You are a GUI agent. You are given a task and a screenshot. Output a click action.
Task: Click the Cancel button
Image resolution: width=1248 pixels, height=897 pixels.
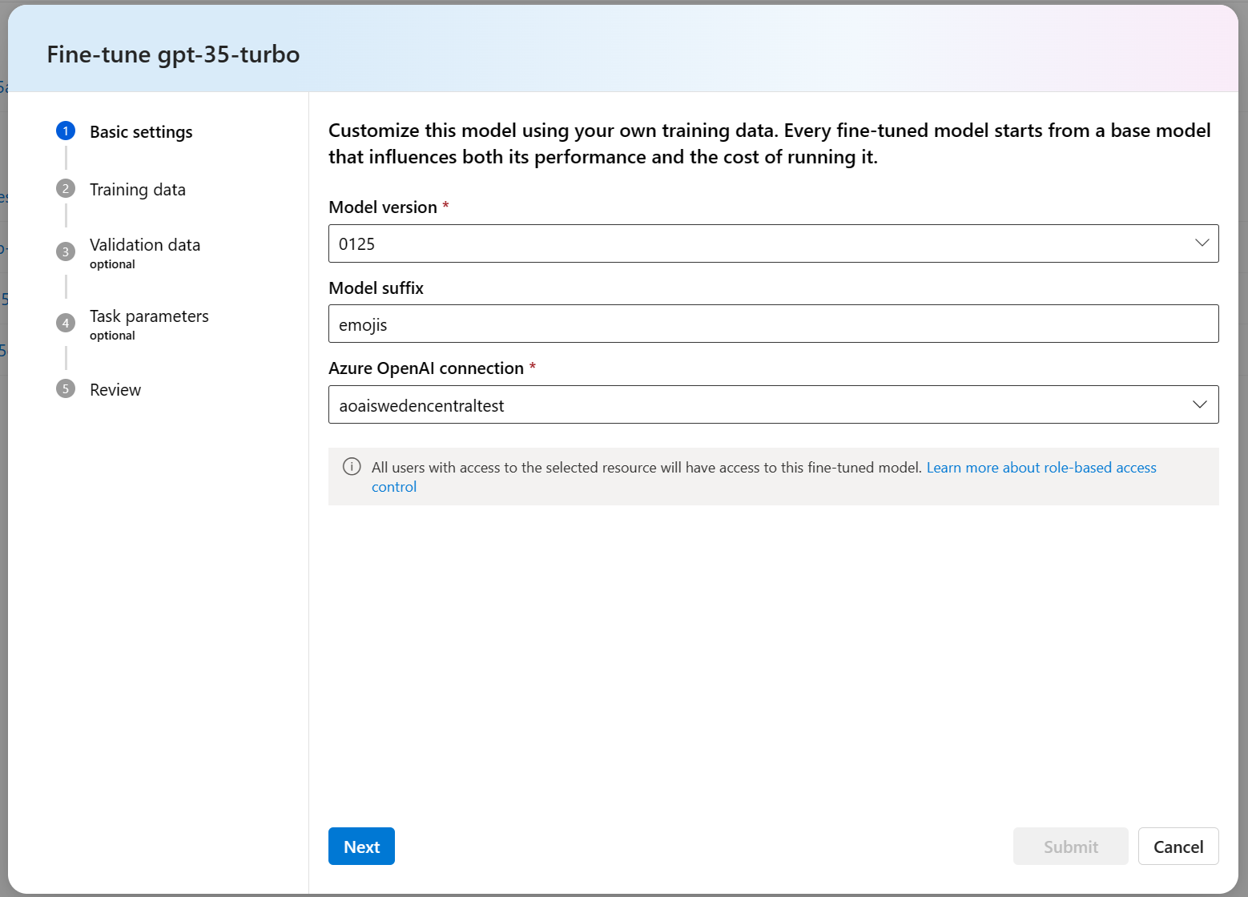pos(1178,846)
